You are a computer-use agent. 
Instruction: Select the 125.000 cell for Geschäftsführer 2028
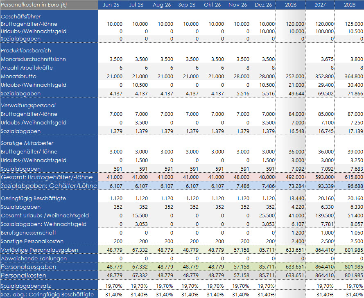tap(354, 24)
